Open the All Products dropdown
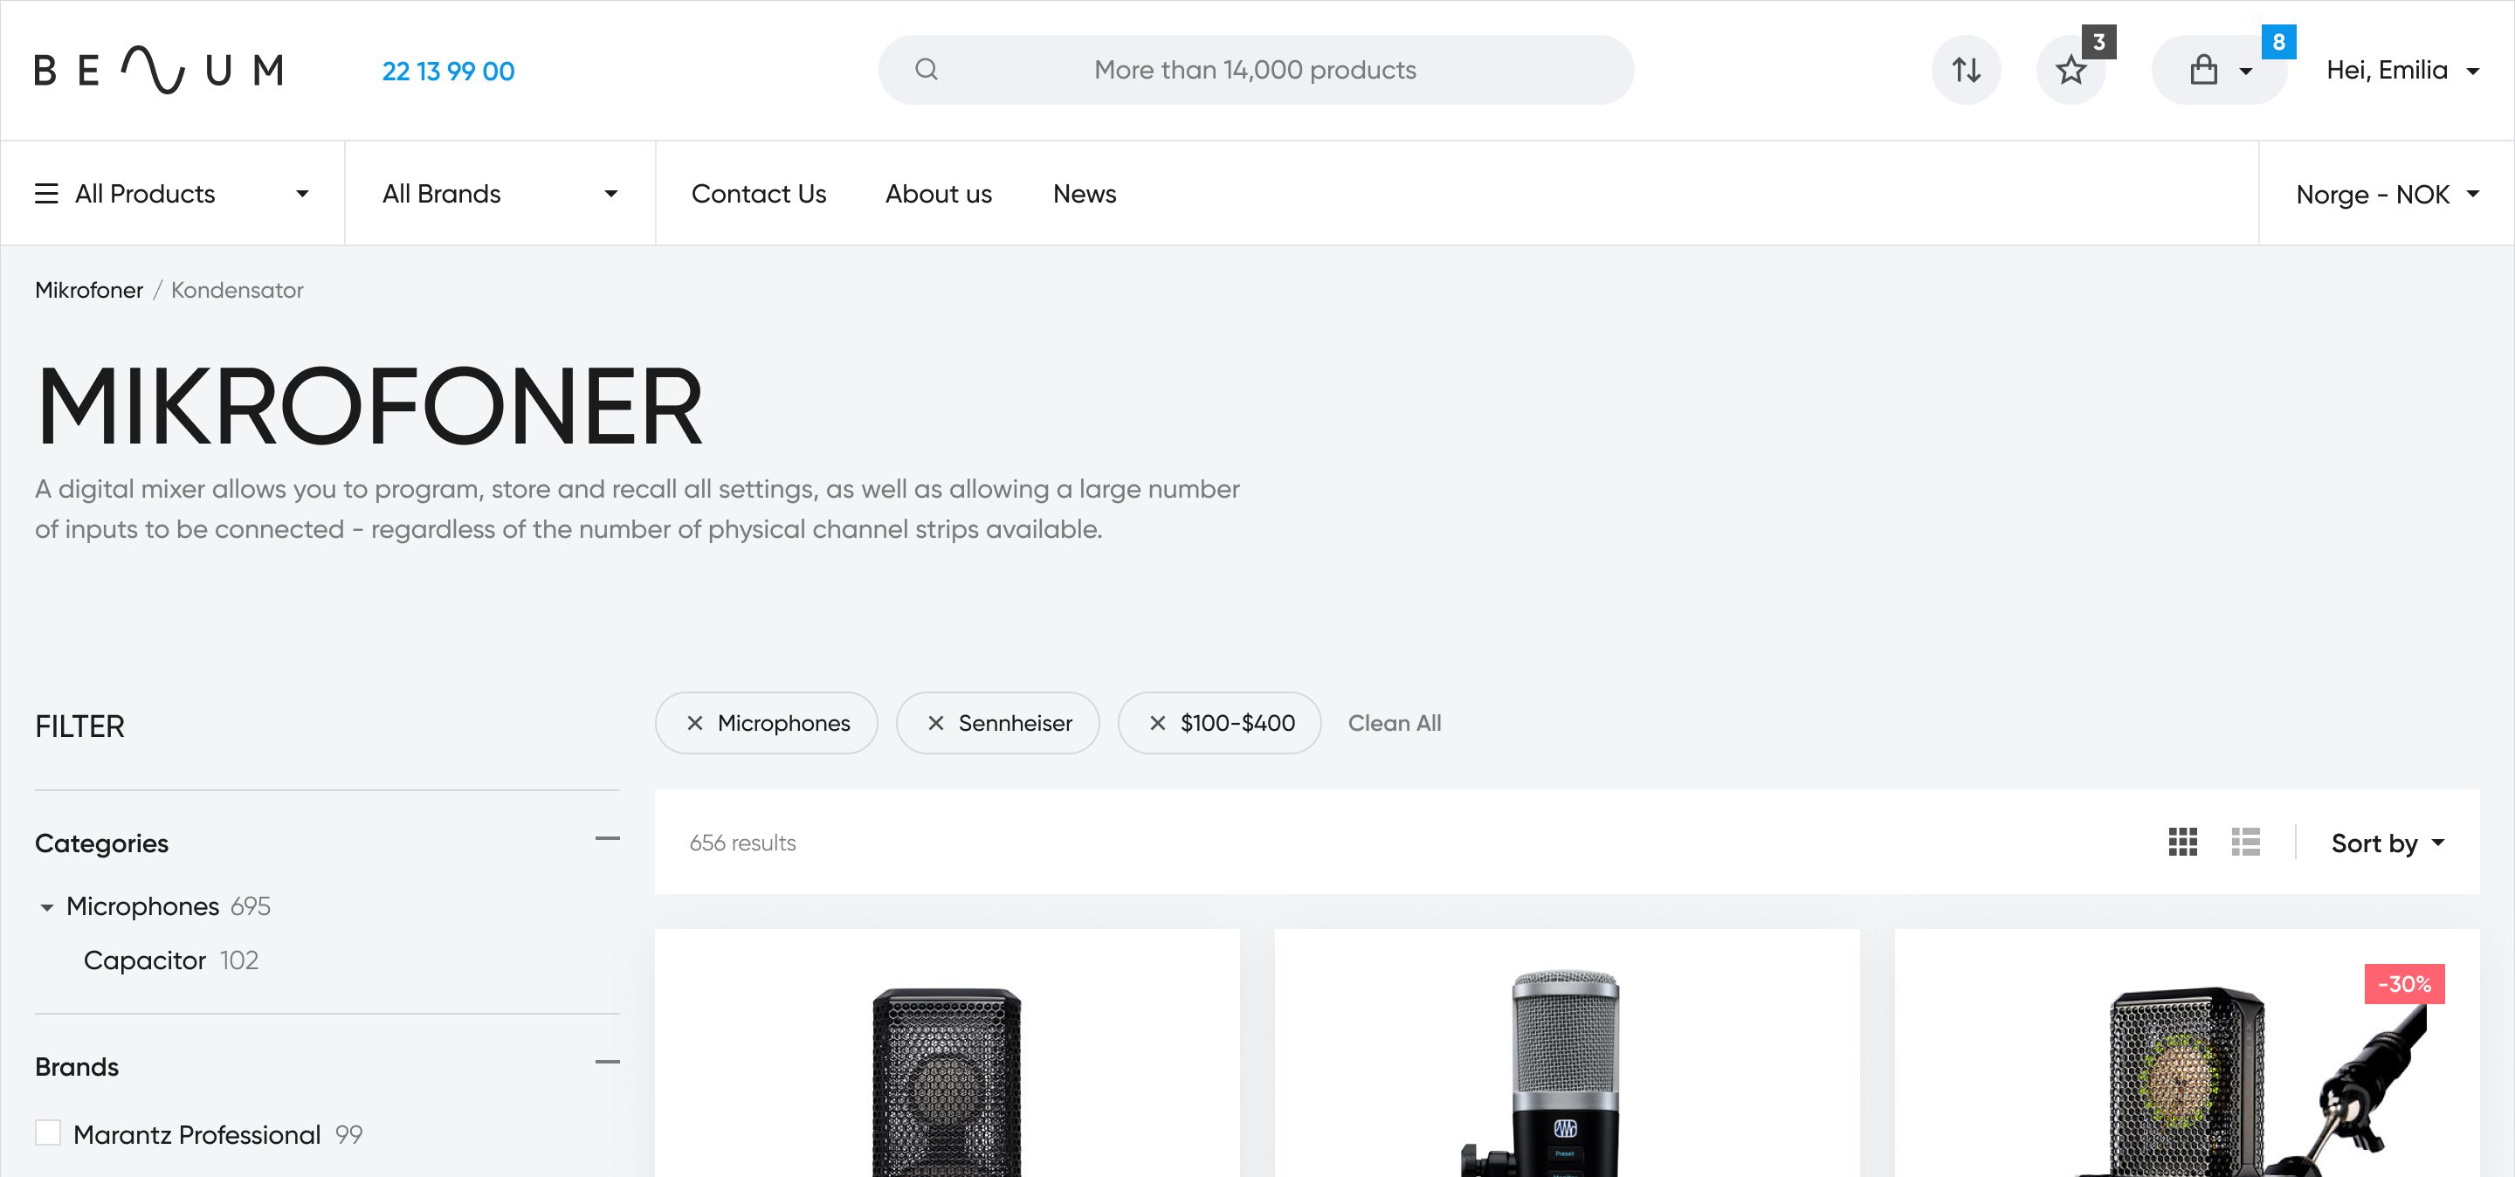2515x1177 pixels. click(x=172, y=194)
